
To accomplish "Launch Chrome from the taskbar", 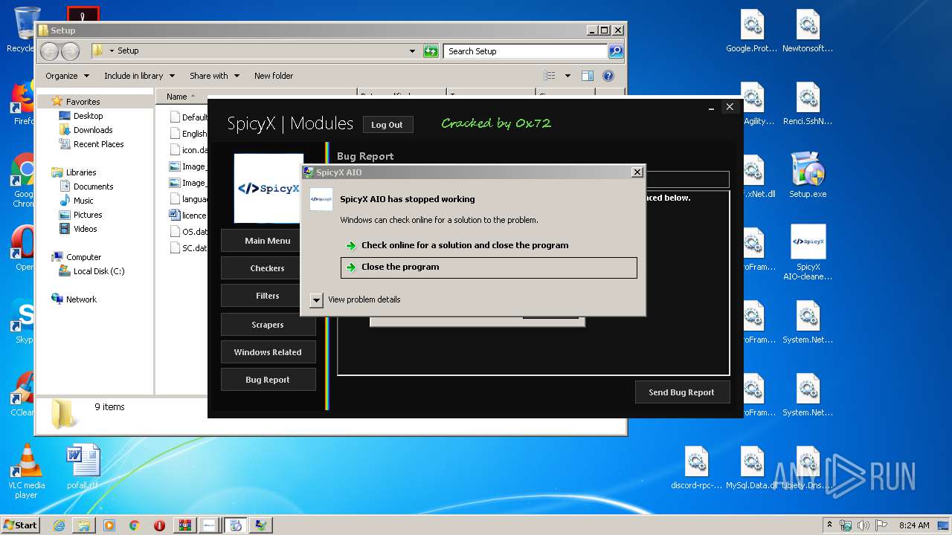I will (135, 525).
